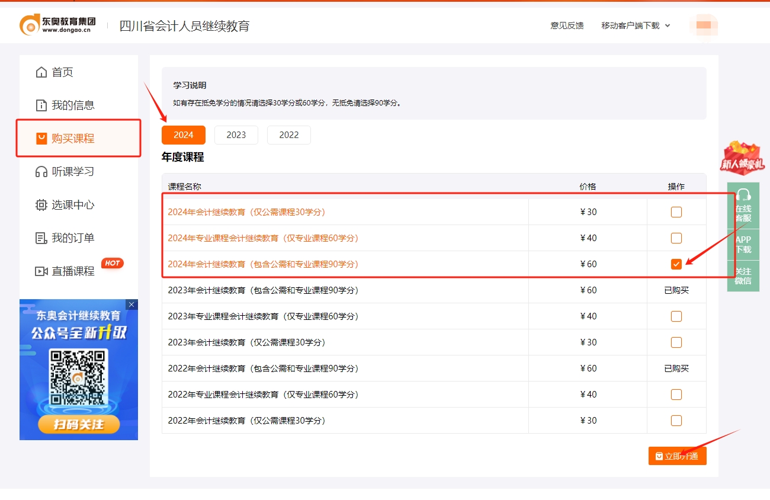
Task: Click the 立即开通 button
Action: (x=677, y=456)
